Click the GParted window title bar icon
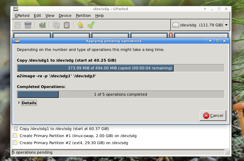 click(16, 9)
